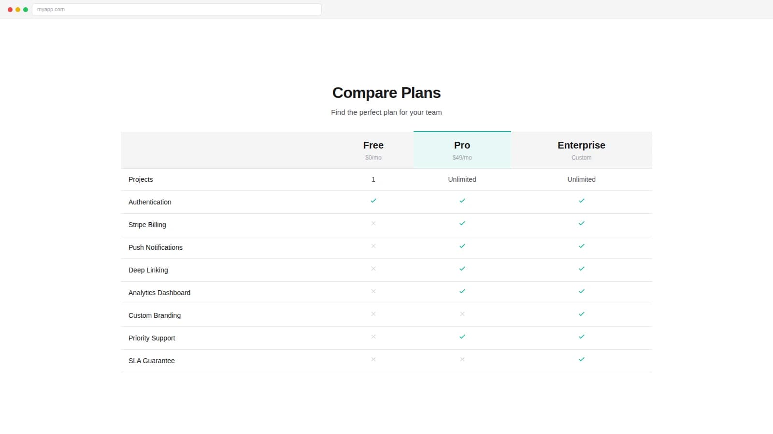Click the Stripe Billing checkmark under Enterprise
Image resolution: width=773 pixels, height=434 pixels.
tap(582, 223)
